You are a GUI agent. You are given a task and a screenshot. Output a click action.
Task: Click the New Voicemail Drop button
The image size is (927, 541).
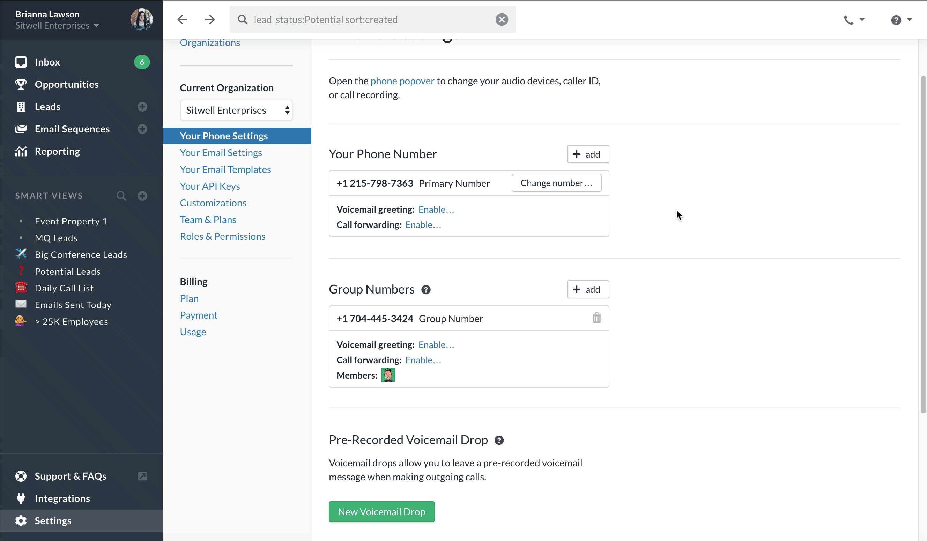point(381,512)
